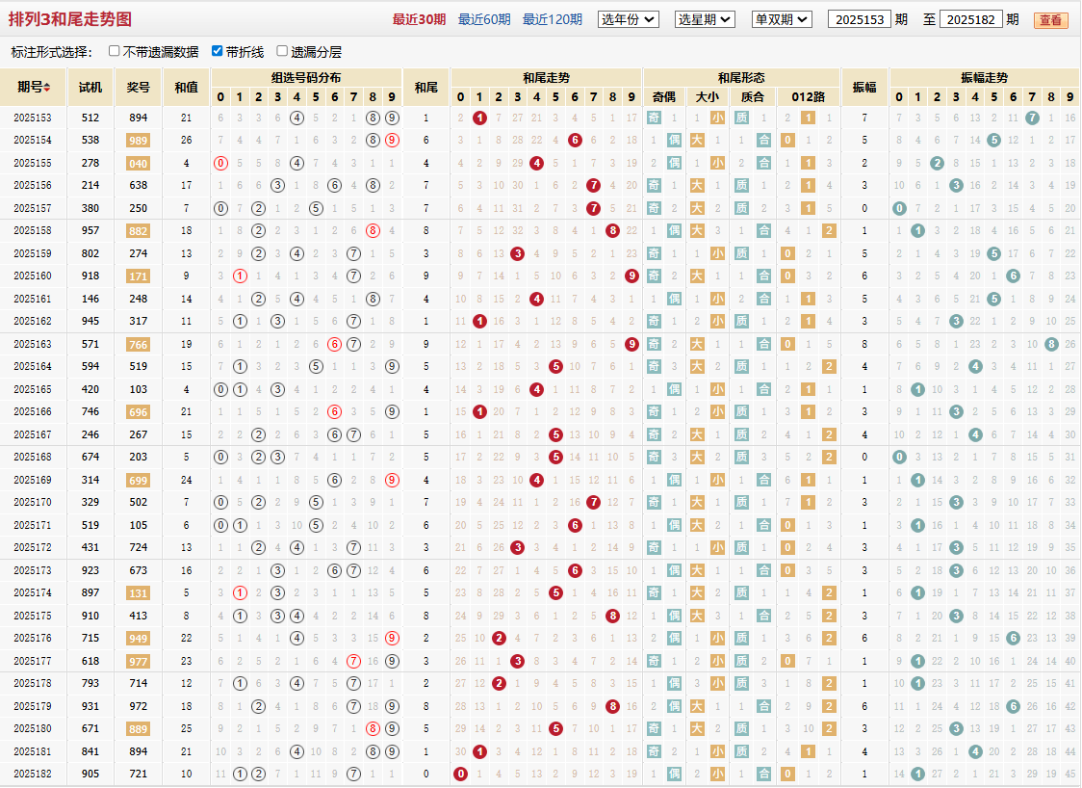Screen dimensions: 1082x788
Task: Click 合 marker in row 2025158
Action: (764, 230)
